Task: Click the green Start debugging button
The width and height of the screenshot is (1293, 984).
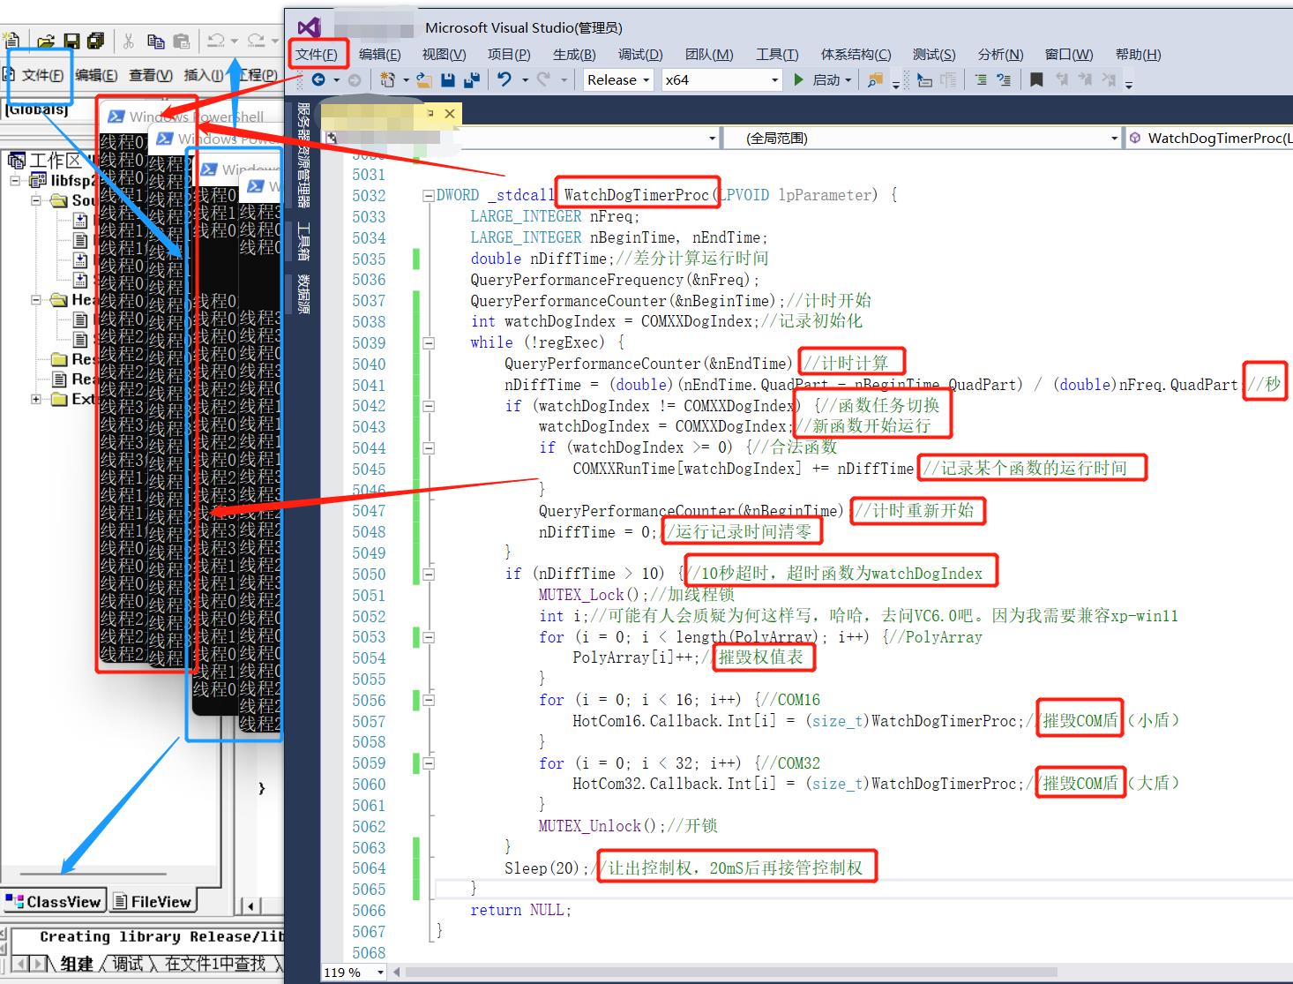Action: pos(799,80)
